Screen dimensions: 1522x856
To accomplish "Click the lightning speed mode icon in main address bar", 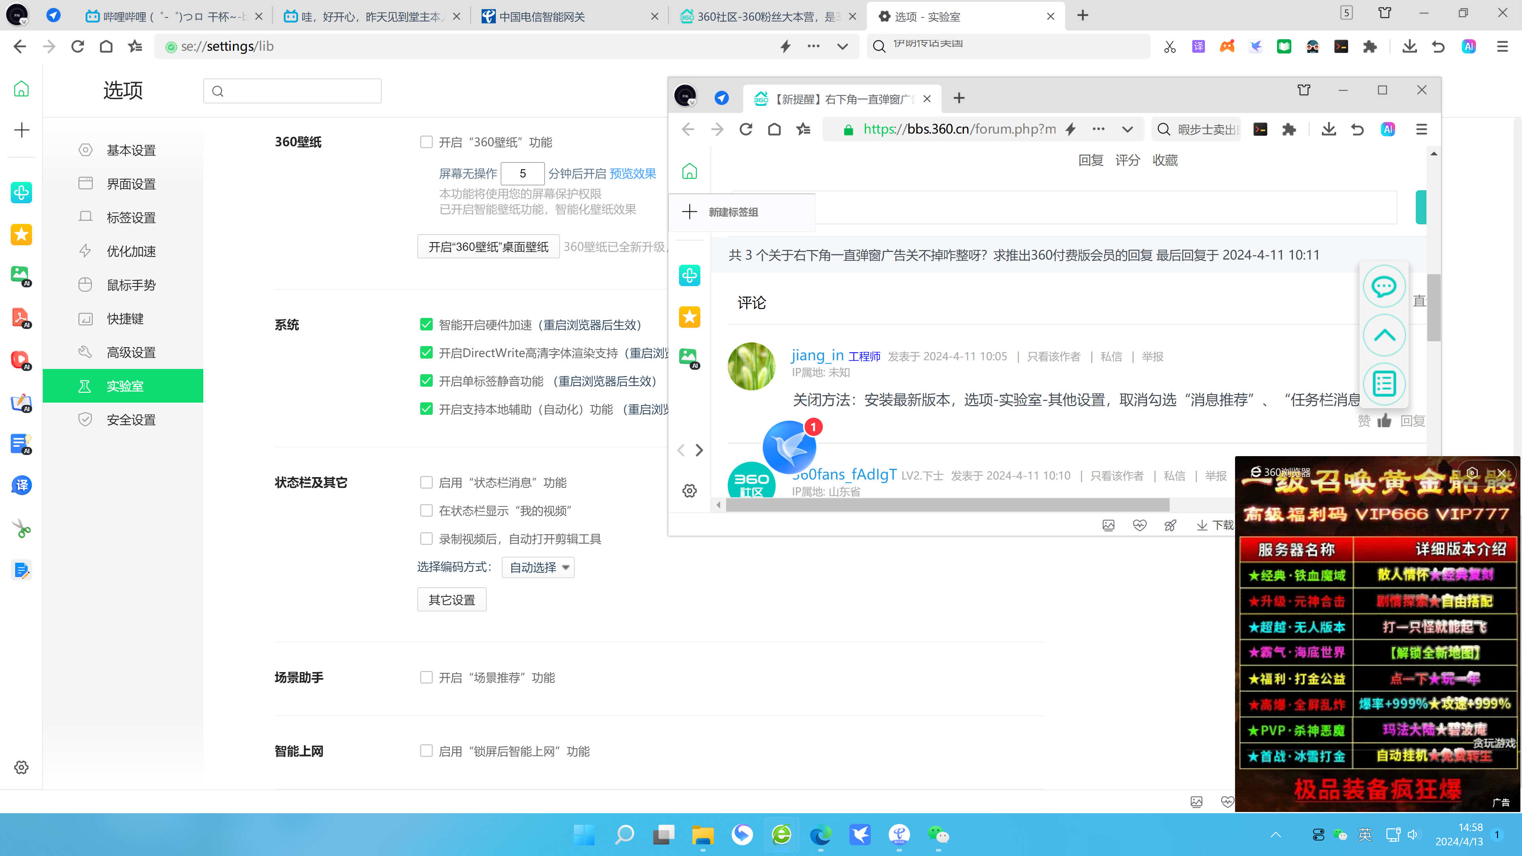I will click(785, 46).
